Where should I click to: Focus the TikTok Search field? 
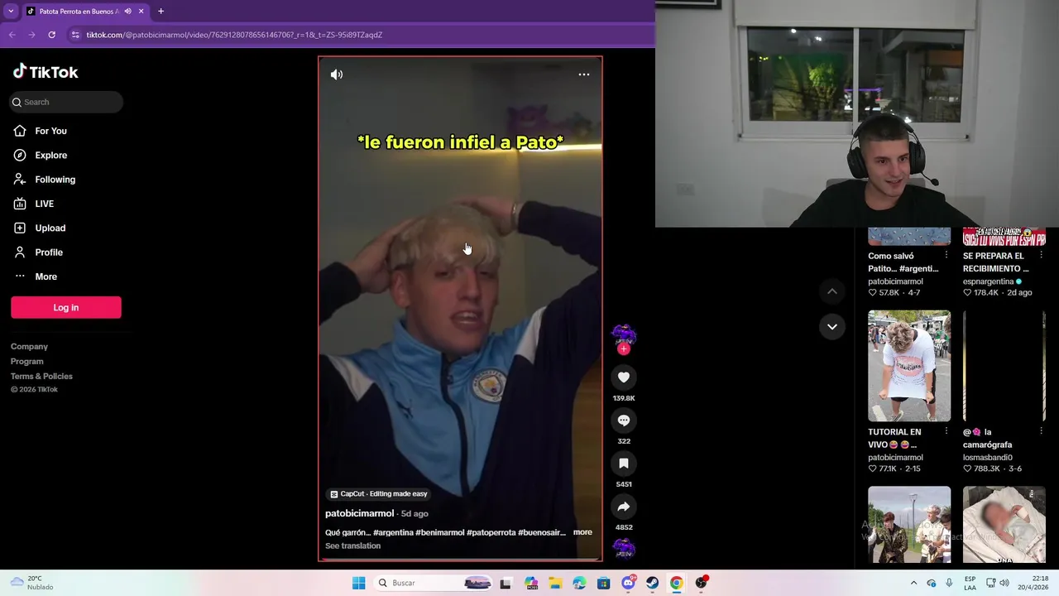(x=66, y=102)
